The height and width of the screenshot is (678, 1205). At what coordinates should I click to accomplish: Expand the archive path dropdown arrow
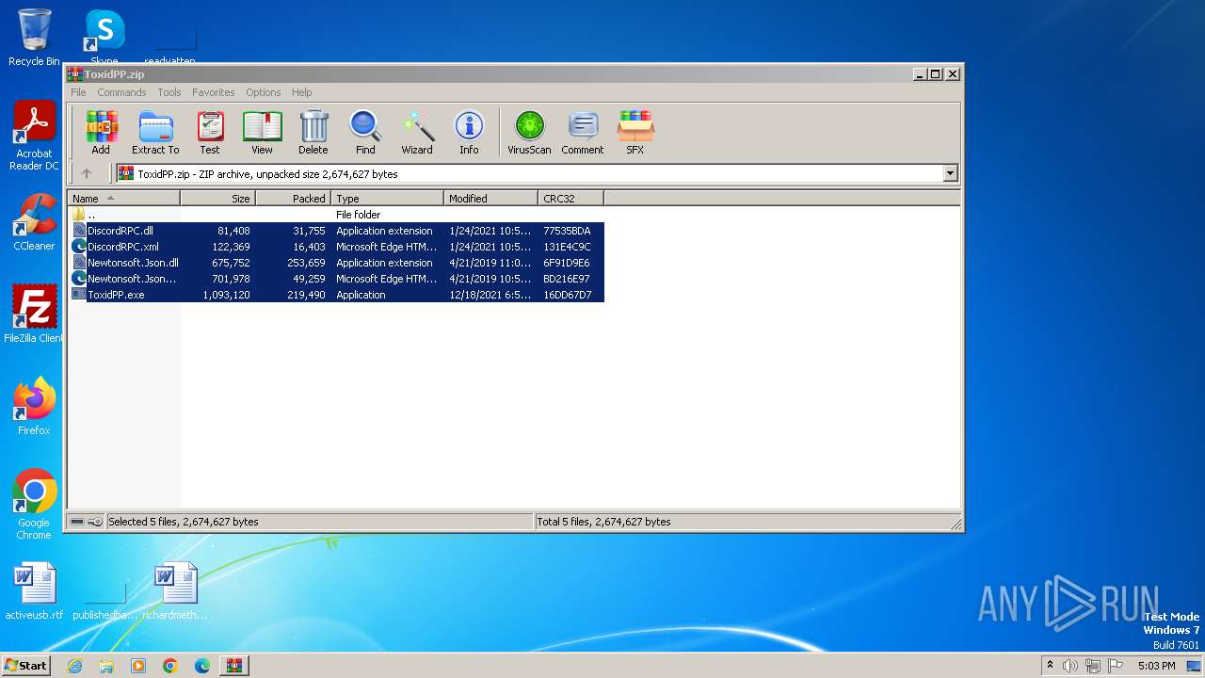click(x=950, y=173)
